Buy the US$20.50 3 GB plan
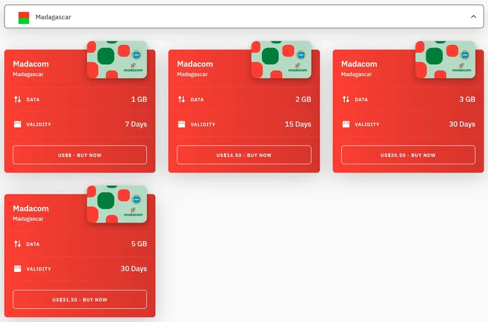488x322 pixels. point(408,155)
